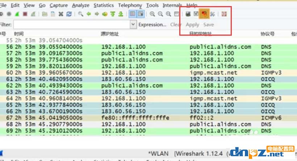Find a packet using the magnifier icon
297x161 pixels.
81,14
